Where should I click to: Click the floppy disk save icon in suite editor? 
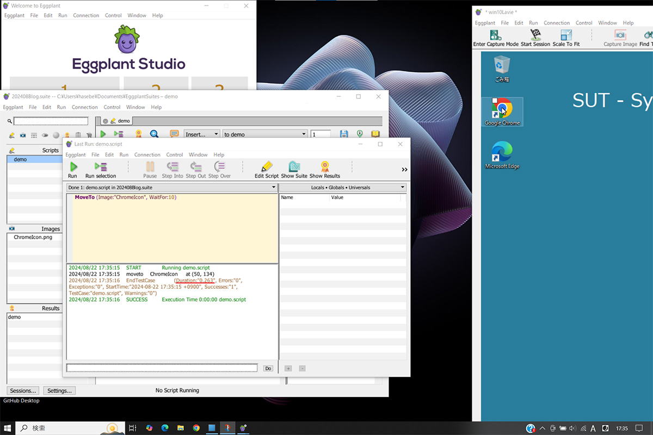tap(344, 134)
